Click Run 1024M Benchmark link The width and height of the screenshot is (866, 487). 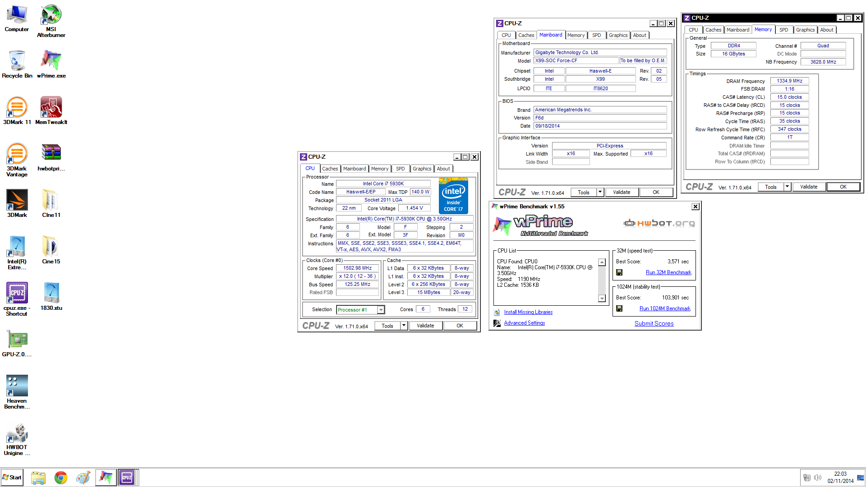pyautogui.click(x=665, y=308)
